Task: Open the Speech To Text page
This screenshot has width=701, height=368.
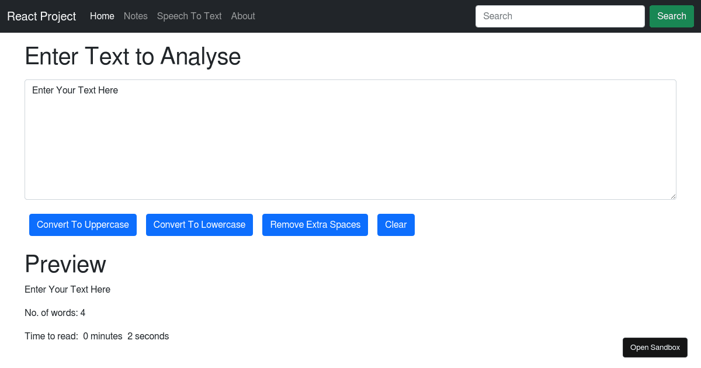Action: pyautogui.click(x=189, y=16)
